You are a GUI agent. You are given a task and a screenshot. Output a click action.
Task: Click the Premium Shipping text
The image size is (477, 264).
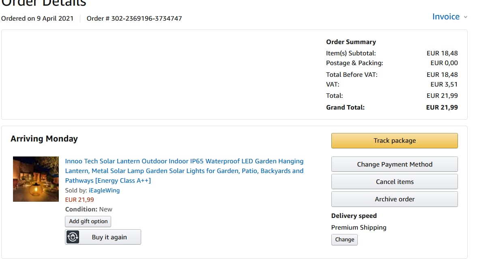click(x=359, y=227)
